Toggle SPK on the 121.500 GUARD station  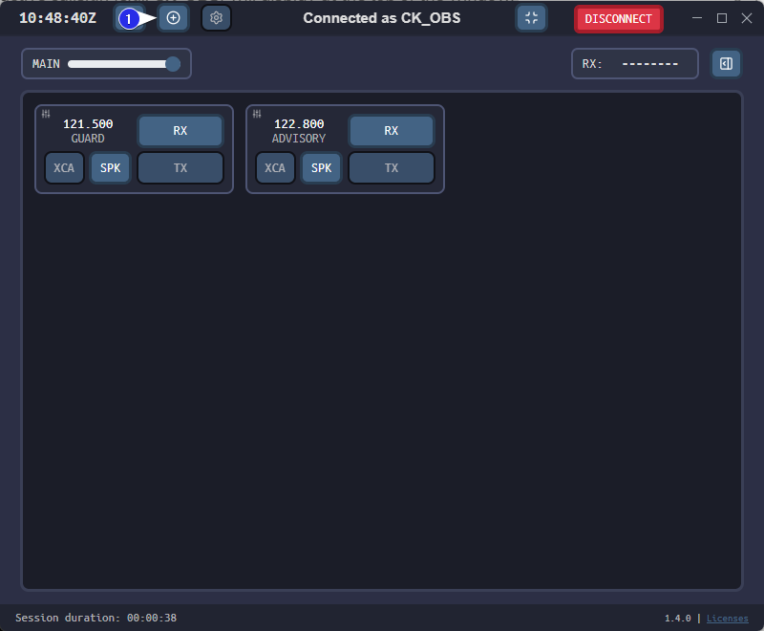(x=110, y=167)
